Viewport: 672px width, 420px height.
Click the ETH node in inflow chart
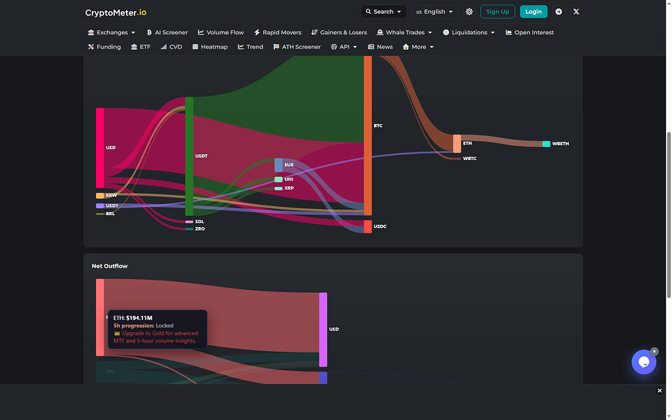pos(457,144)
